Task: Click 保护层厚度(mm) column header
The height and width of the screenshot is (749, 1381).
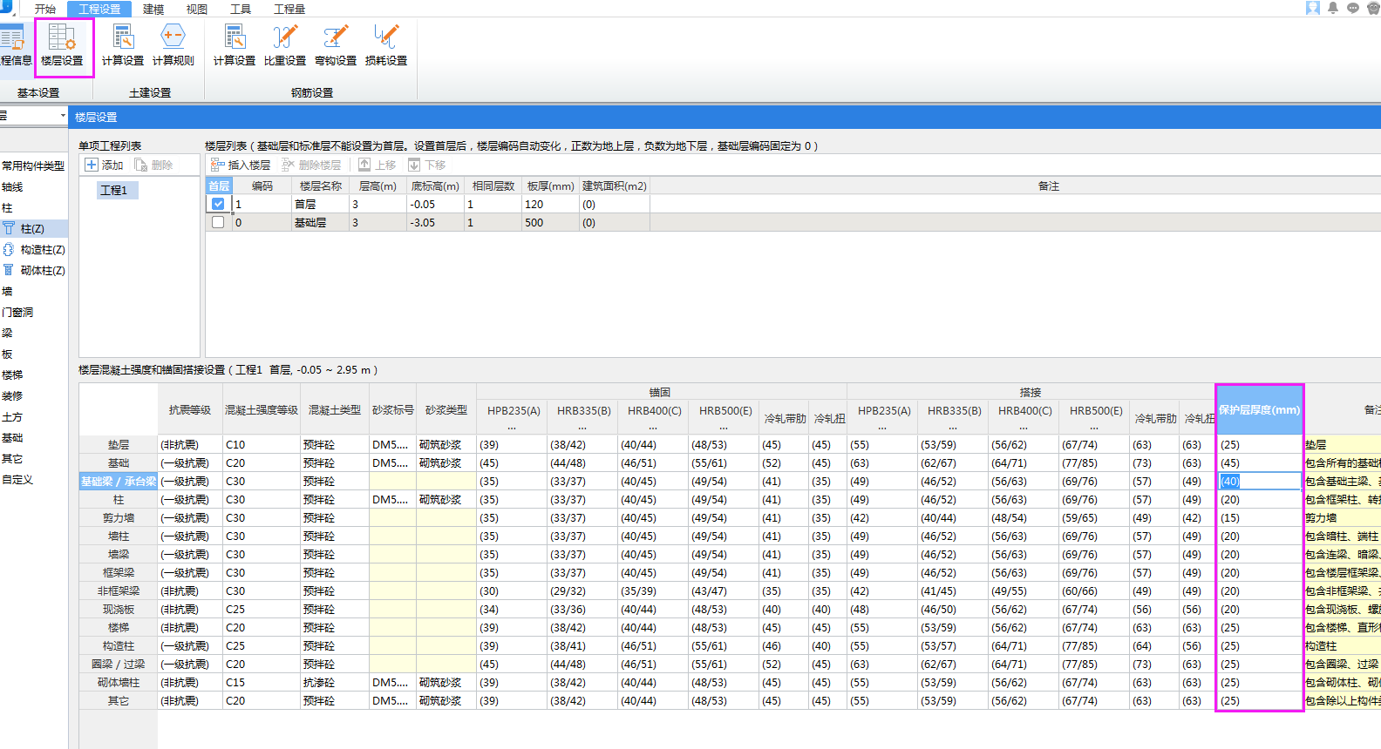Action: coord(1259,409)
